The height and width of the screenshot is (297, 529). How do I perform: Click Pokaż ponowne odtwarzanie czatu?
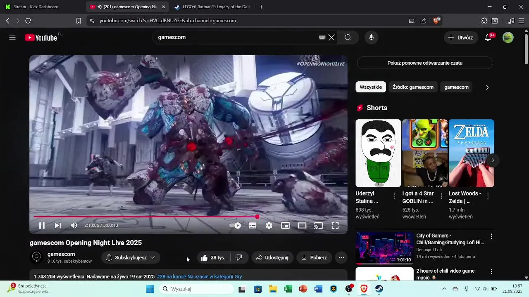[425, 63]
